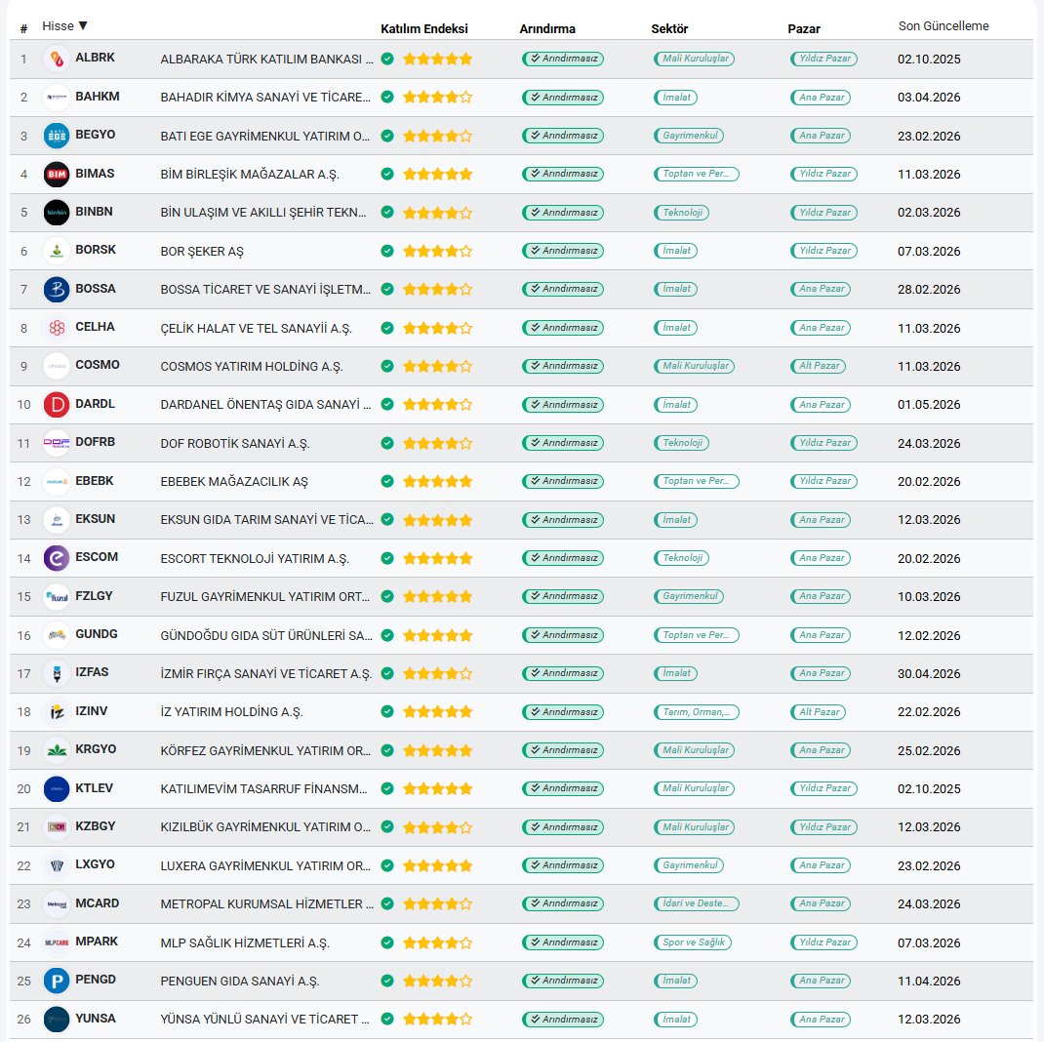Click the ALBRK company logo icon
Viewport: 1044px width, 1042px height.
[57, 60]
